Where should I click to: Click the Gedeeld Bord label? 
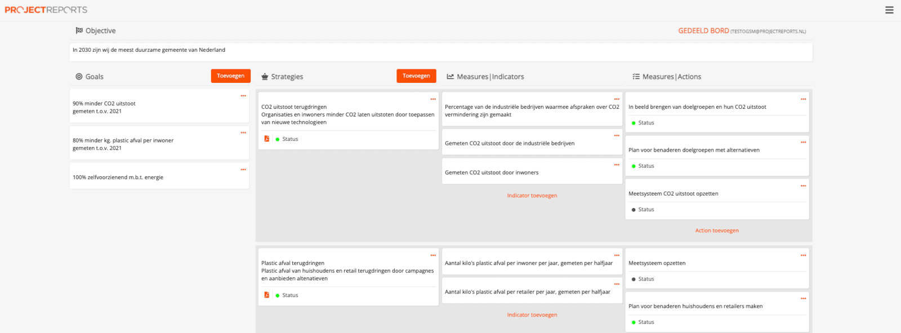tap(703, 31)
